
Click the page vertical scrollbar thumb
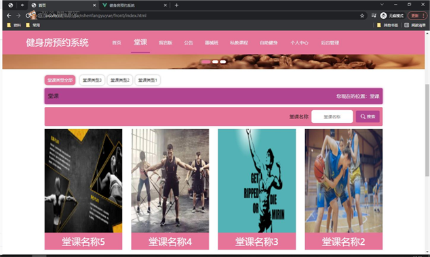(427, 130)
